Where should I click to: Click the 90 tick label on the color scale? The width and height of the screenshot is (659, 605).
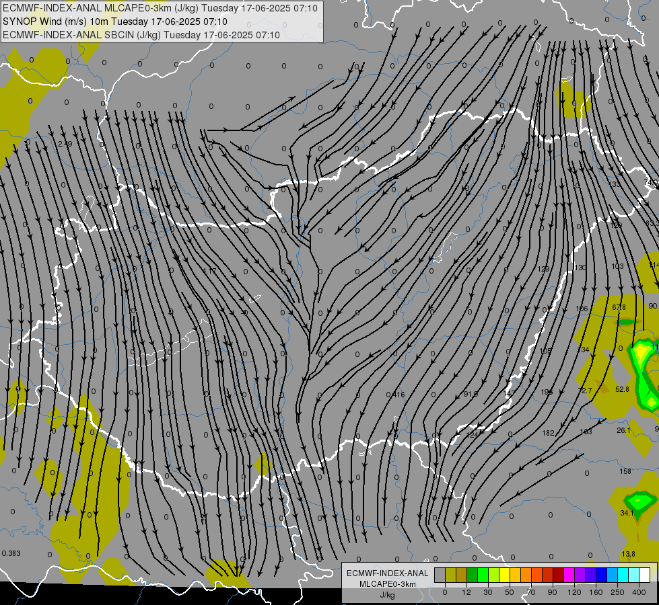point(552,592)
